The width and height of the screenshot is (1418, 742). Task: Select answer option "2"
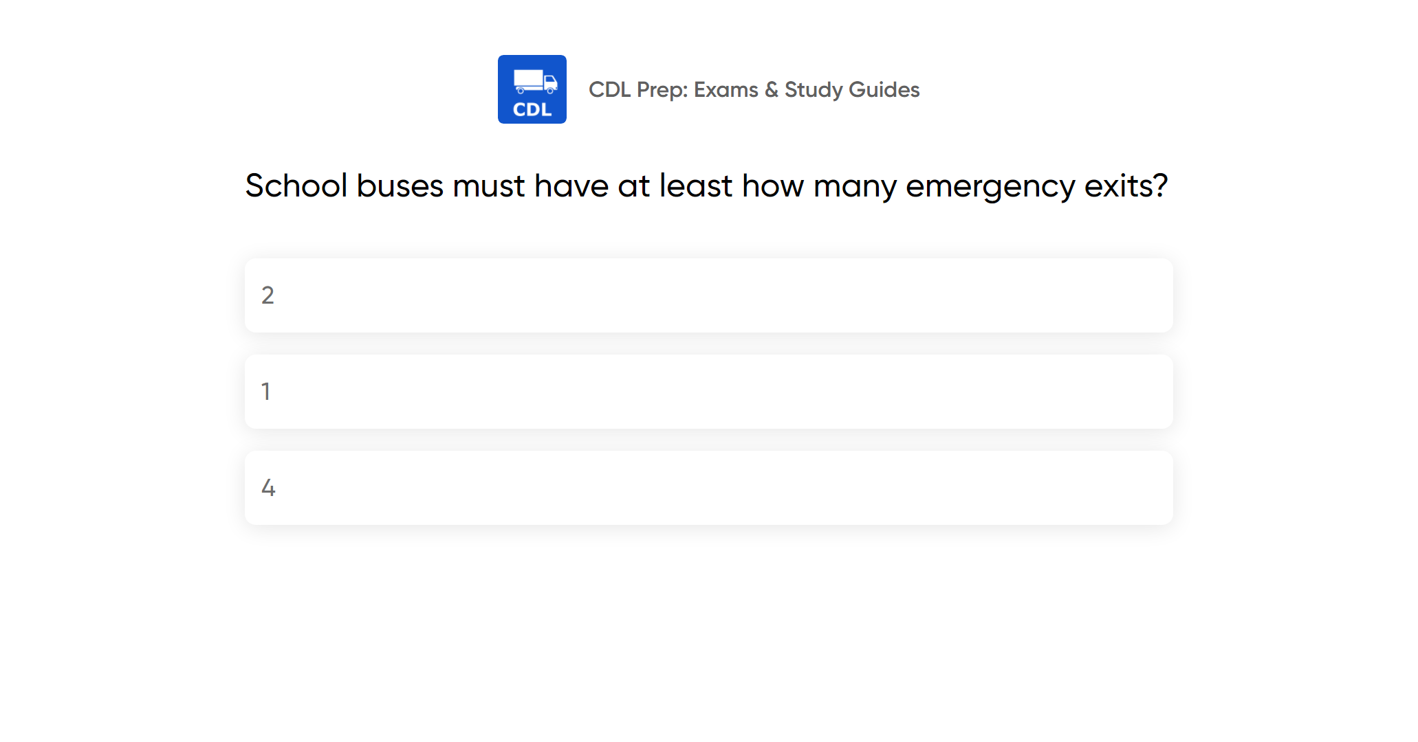point(708,295)
